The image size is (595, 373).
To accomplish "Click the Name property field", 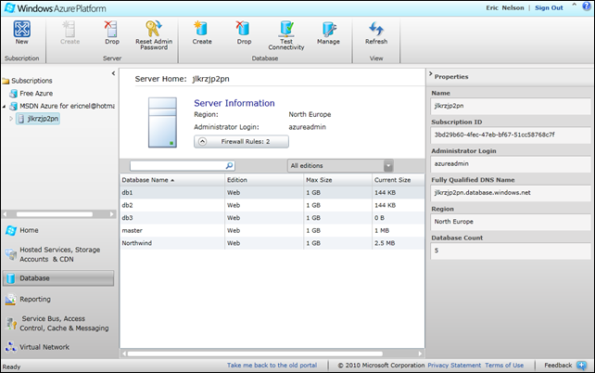I will (511, 106).
